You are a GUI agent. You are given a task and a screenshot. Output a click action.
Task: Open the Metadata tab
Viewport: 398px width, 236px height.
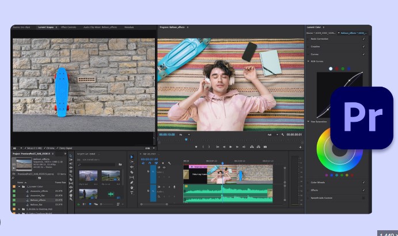tap(129, 28)
